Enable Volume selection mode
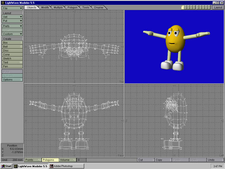This screenshot has height=169, width=225. tap(67, 160)
